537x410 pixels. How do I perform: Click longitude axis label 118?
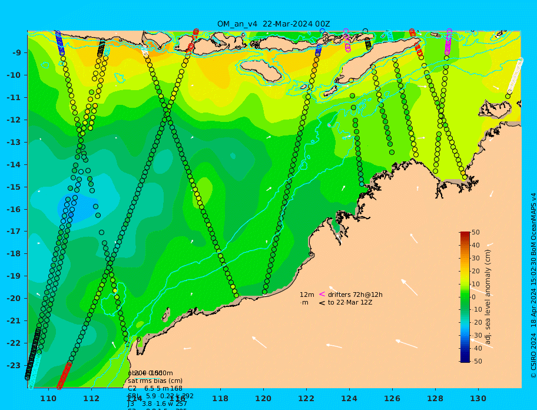pos(220,398)
